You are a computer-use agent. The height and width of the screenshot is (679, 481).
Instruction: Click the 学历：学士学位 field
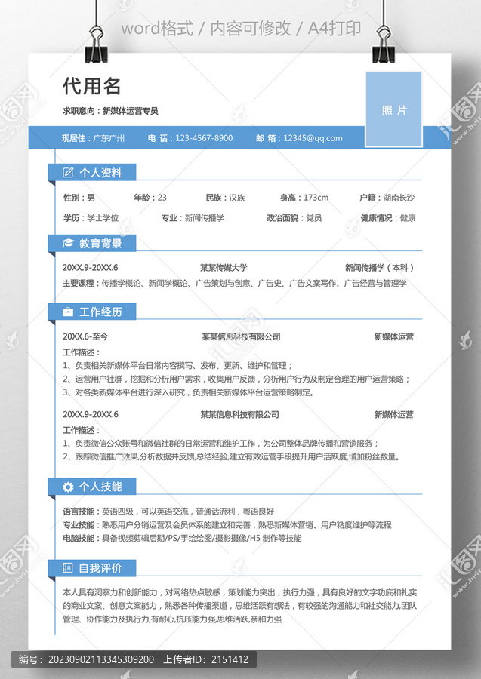coord(91,218)
